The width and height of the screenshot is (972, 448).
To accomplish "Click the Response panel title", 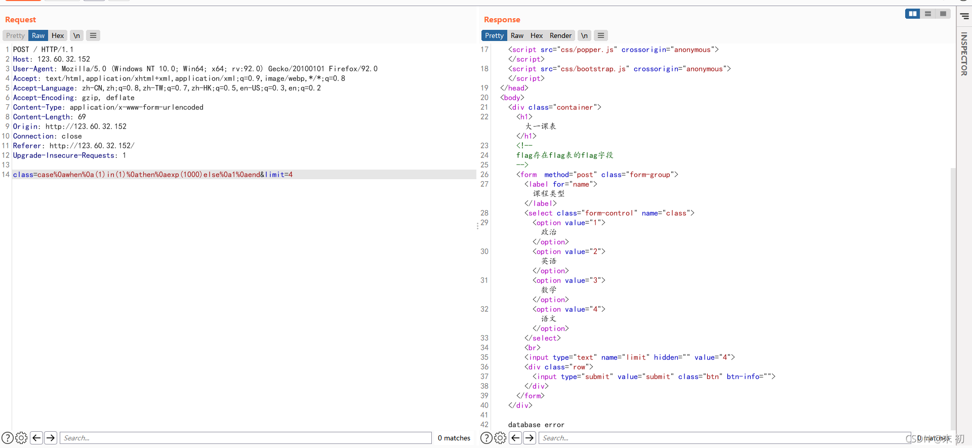I will (502, 20).
